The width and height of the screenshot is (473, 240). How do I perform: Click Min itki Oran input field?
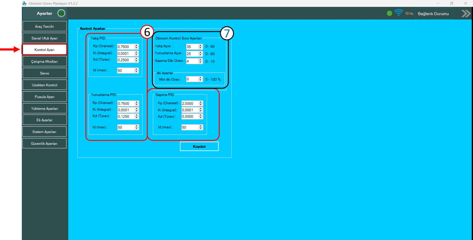pos(192,79)
